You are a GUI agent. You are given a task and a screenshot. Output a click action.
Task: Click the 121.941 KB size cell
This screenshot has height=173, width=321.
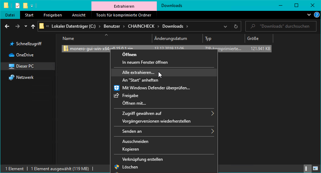click(261, 49)
